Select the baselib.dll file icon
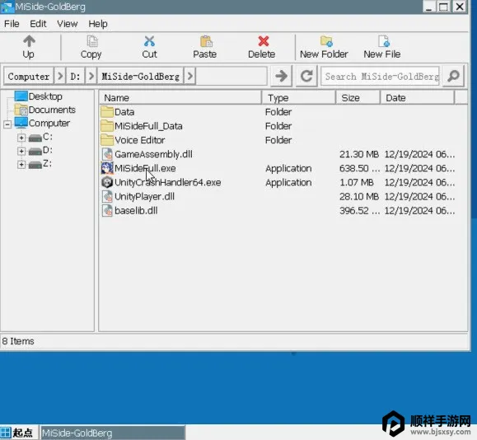Image resolution: width=477 pixels, height=440 pixels. [107, 210]
